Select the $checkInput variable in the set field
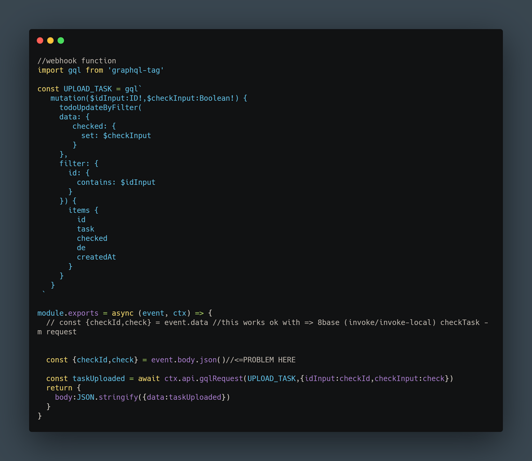The image size is (532, 461). pyautogui.click(x=127, y=135)
